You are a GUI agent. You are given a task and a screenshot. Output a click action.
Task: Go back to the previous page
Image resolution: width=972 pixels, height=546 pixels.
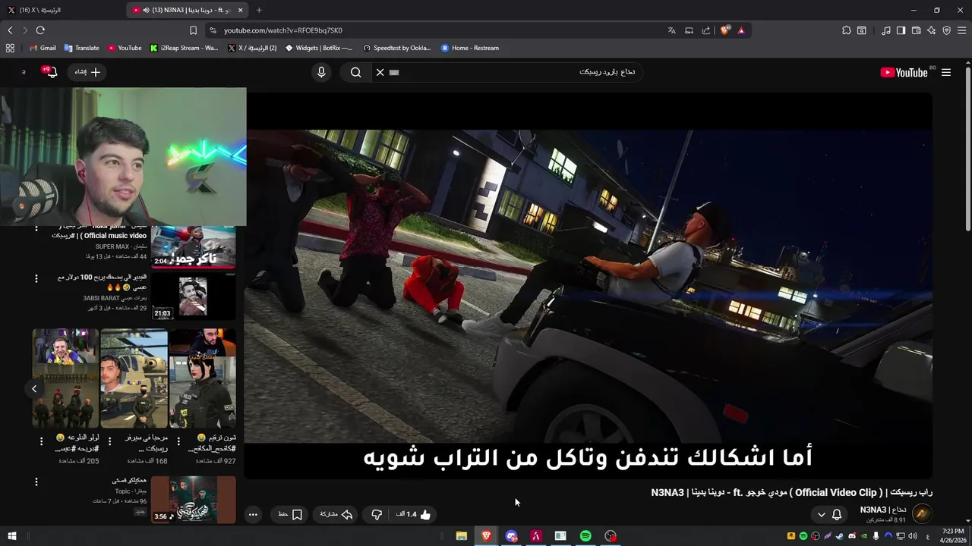tap(10, 30)
